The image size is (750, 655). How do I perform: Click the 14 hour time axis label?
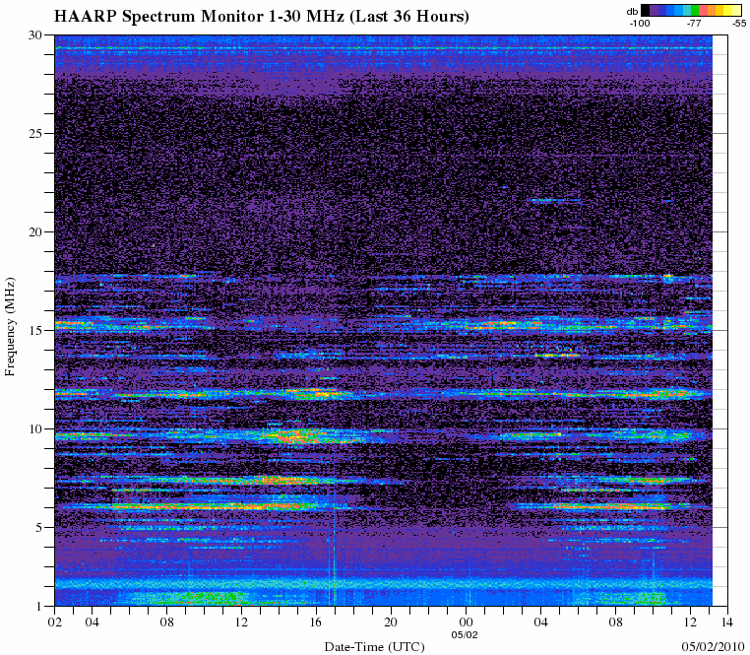[x=727, y=622]
